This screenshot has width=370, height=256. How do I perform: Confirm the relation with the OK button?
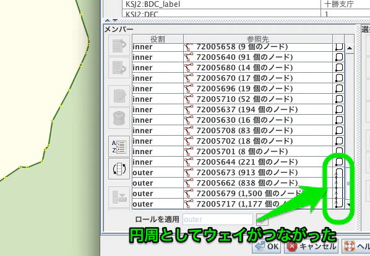tap(267, 246)
